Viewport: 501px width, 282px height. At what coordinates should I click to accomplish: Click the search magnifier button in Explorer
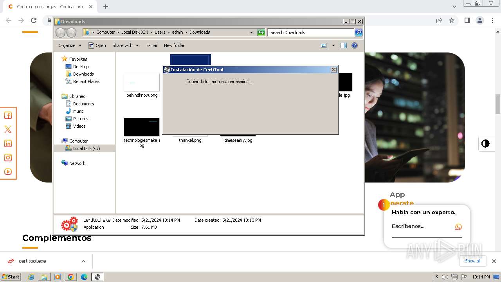359,33
